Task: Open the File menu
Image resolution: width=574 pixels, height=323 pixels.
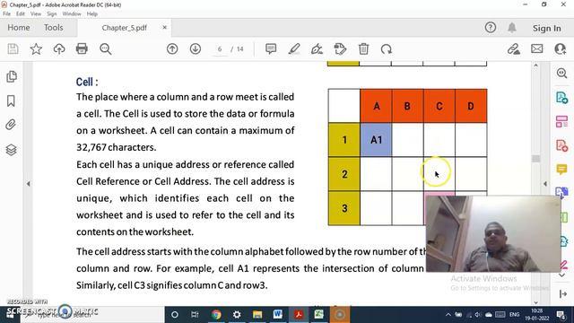Action: (6, 14)
